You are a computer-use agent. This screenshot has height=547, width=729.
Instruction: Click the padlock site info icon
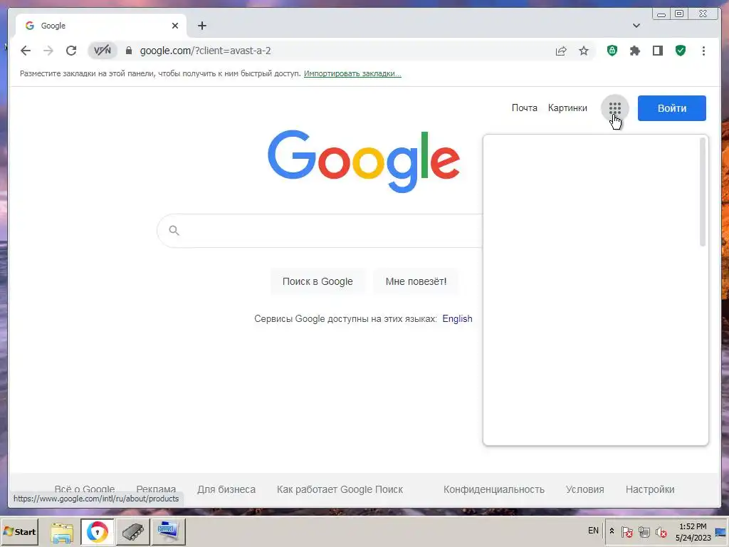click(x=129, y=51)
